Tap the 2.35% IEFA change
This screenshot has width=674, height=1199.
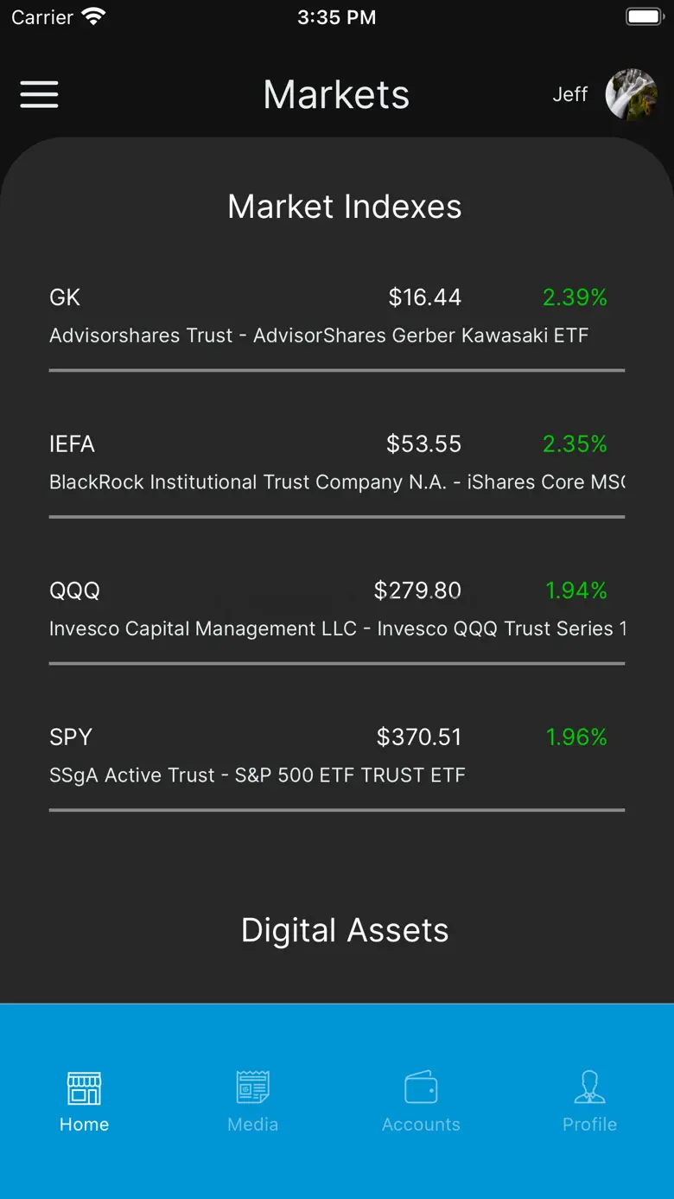[575, 444]
